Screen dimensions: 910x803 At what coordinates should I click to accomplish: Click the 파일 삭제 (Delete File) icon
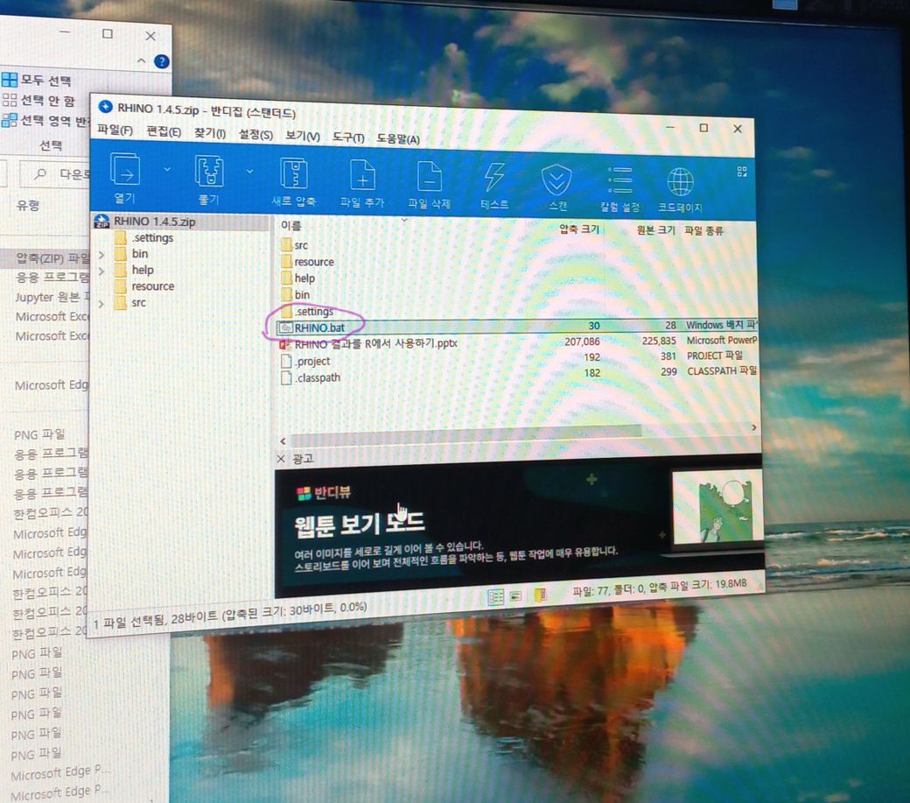coord(429,179)
